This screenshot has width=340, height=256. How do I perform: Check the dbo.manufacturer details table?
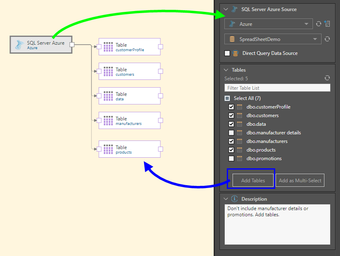(x=231, y=133)
